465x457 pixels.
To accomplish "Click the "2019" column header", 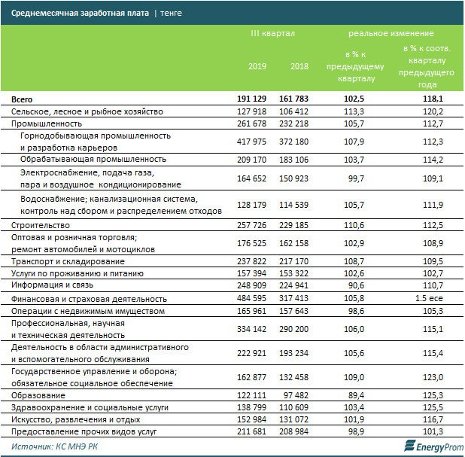I will pyautogui.click(x=257, y=66).
